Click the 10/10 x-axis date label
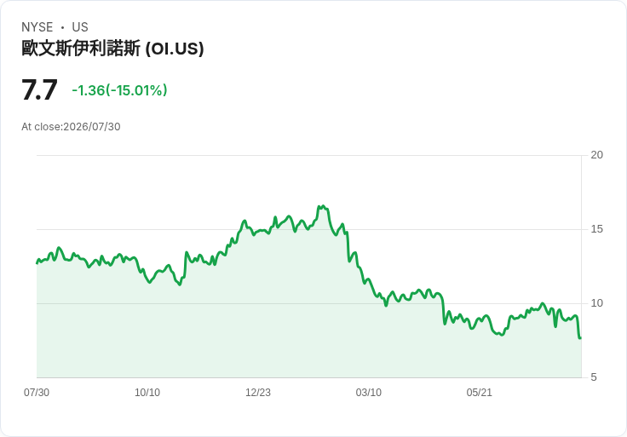Image resolution: width=627 pixels, height=437 pixels. [147, 393]
